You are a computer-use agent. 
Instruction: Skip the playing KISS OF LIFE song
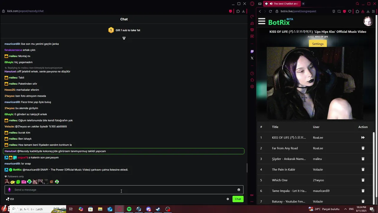(x=363, y=138)
